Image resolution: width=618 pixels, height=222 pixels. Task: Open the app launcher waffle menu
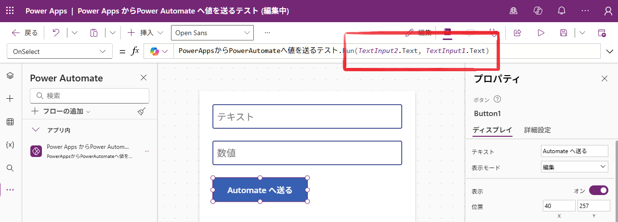coord(10,11)
